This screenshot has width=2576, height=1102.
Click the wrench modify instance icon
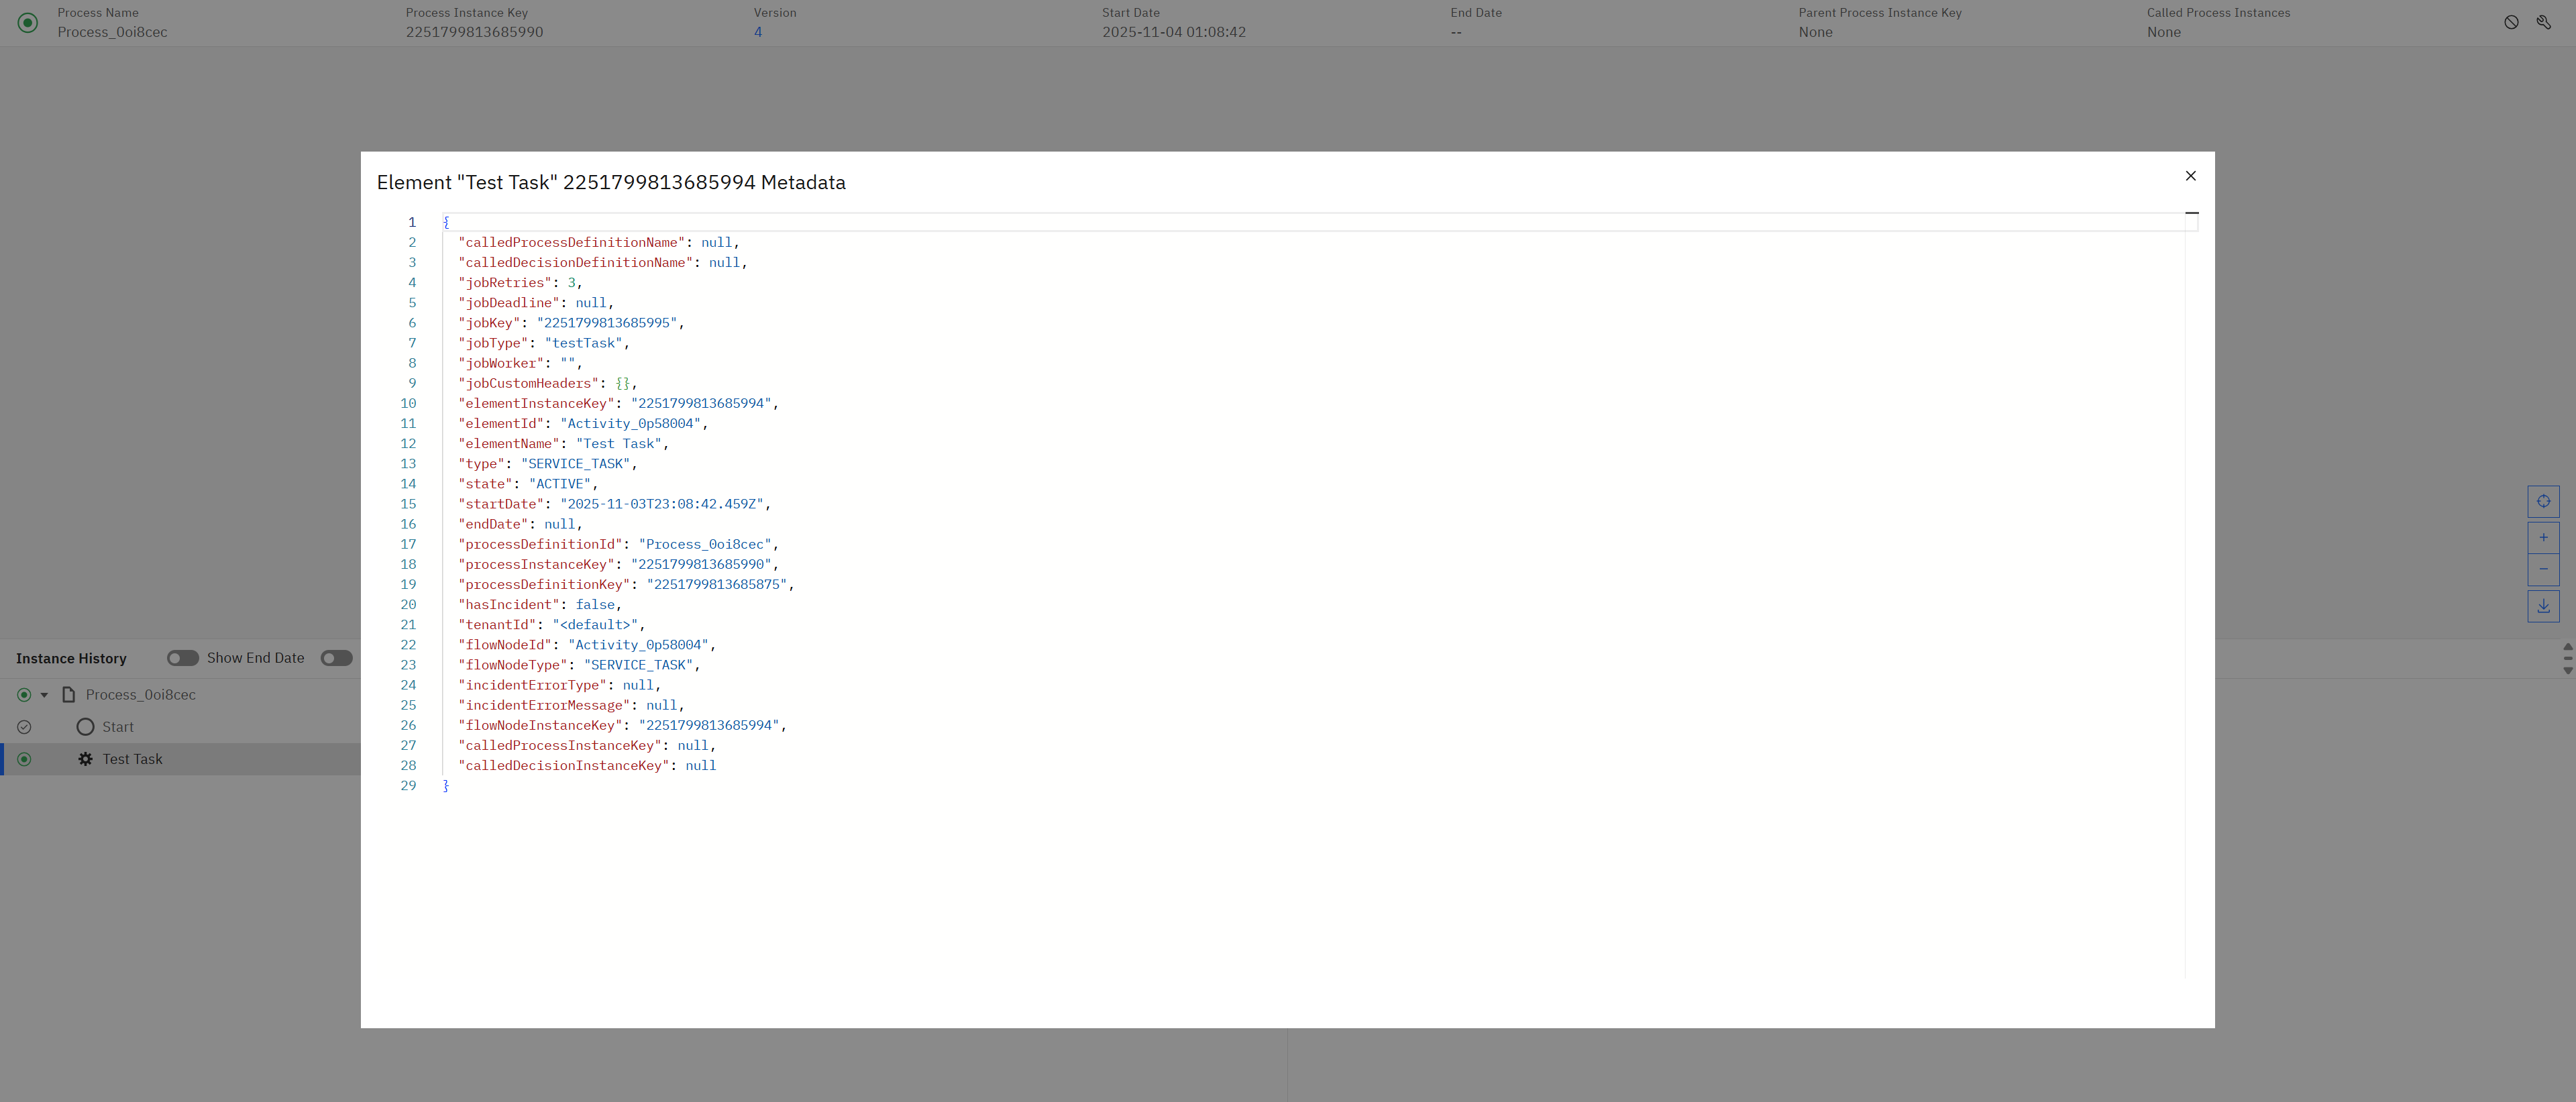(x=2543, y=22)
